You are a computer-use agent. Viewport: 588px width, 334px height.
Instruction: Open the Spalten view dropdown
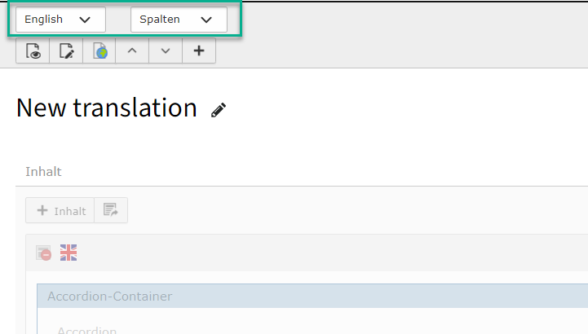(x=179, y=20)
